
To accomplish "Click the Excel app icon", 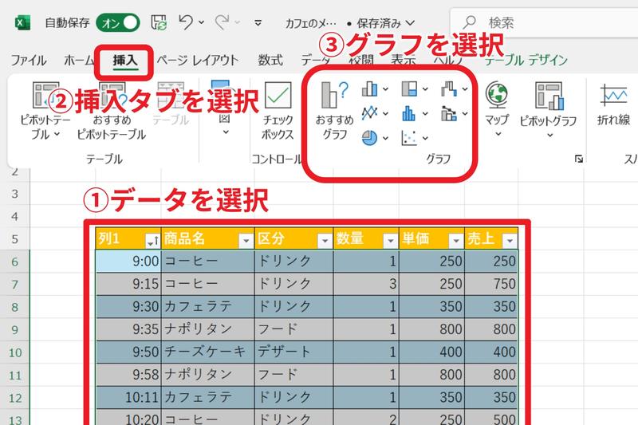I will point(22,23).
